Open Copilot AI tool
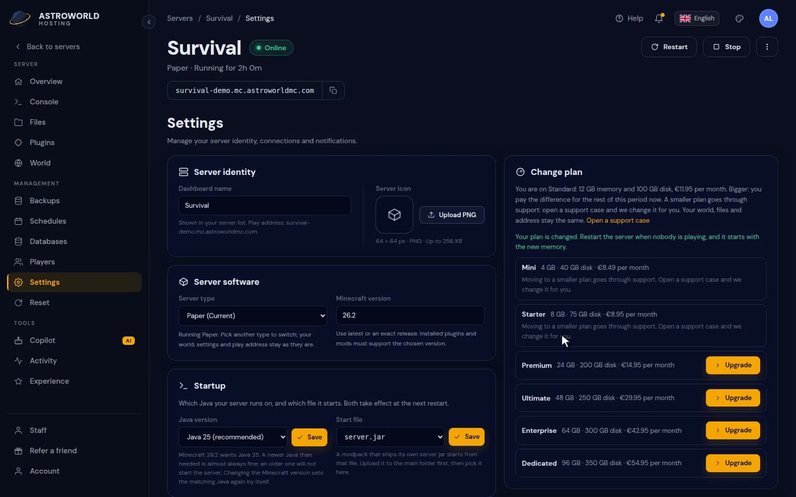796x497 pixels. point(75,340)
